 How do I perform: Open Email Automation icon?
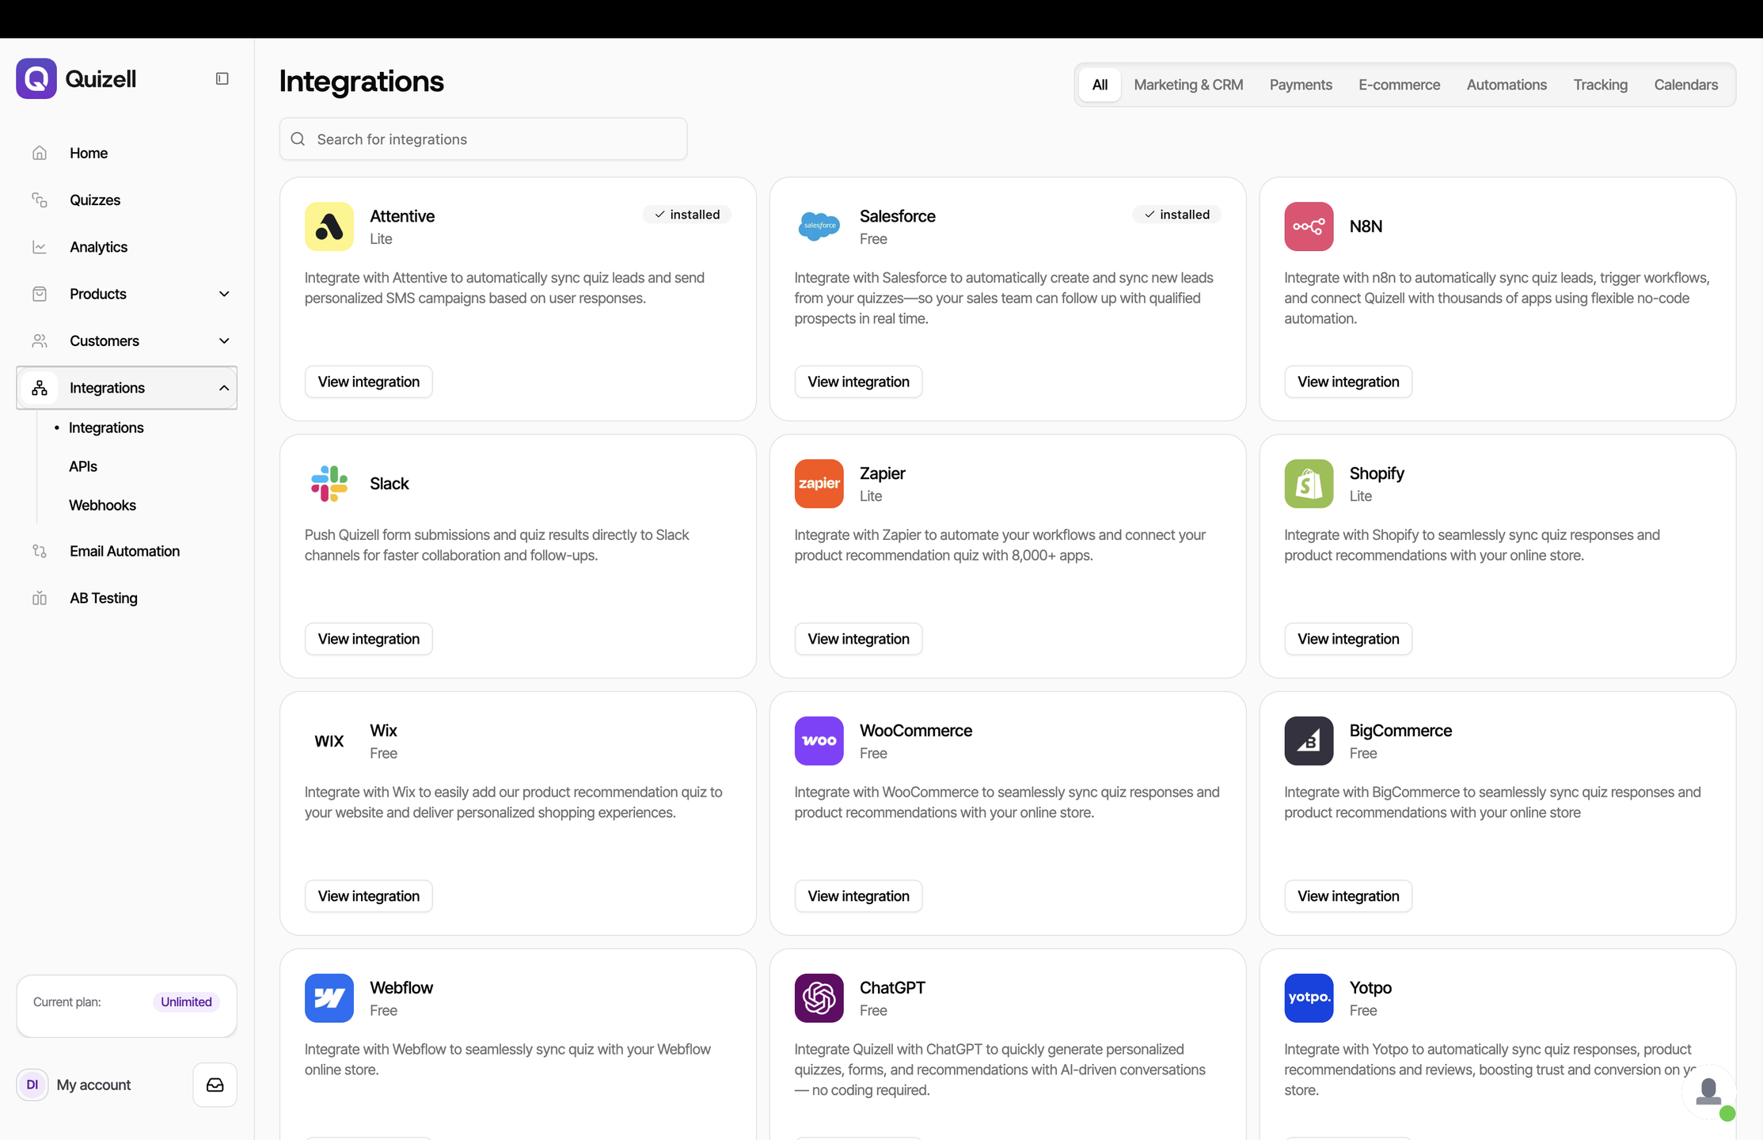40,551
